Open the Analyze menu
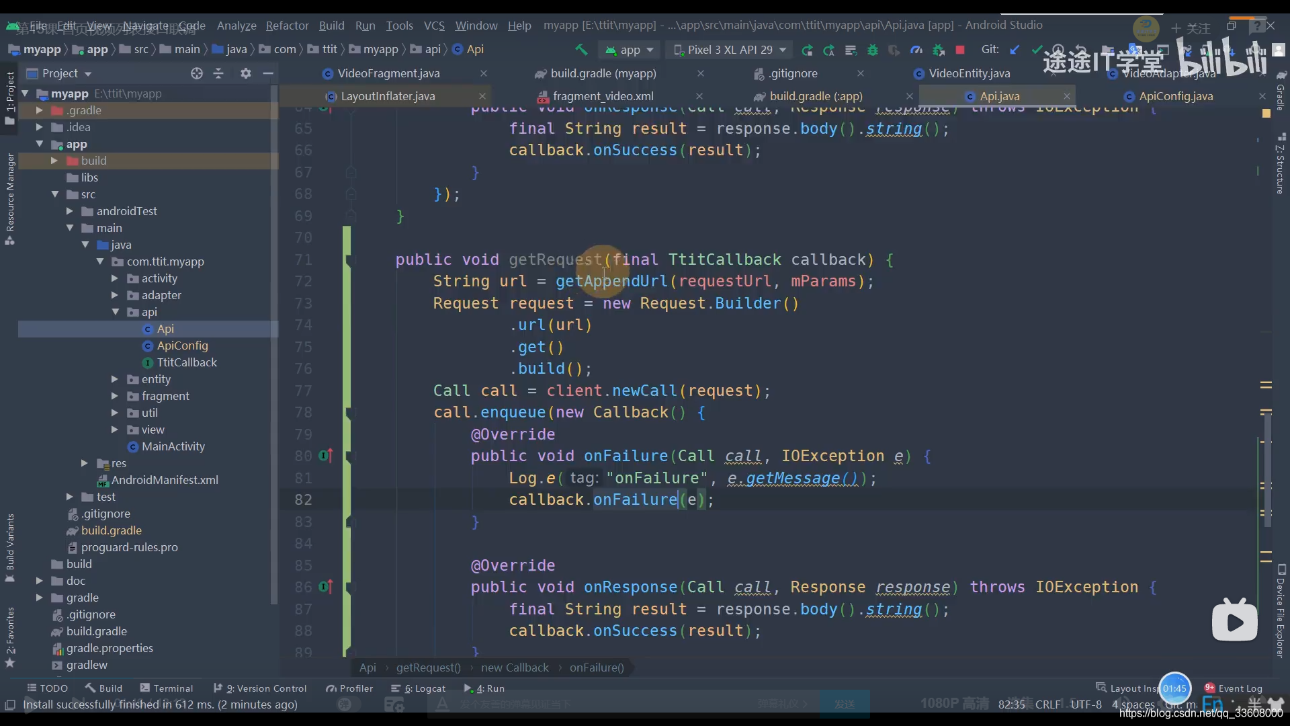This screenshot has width=1290, height=726. (x=236, y=26)
